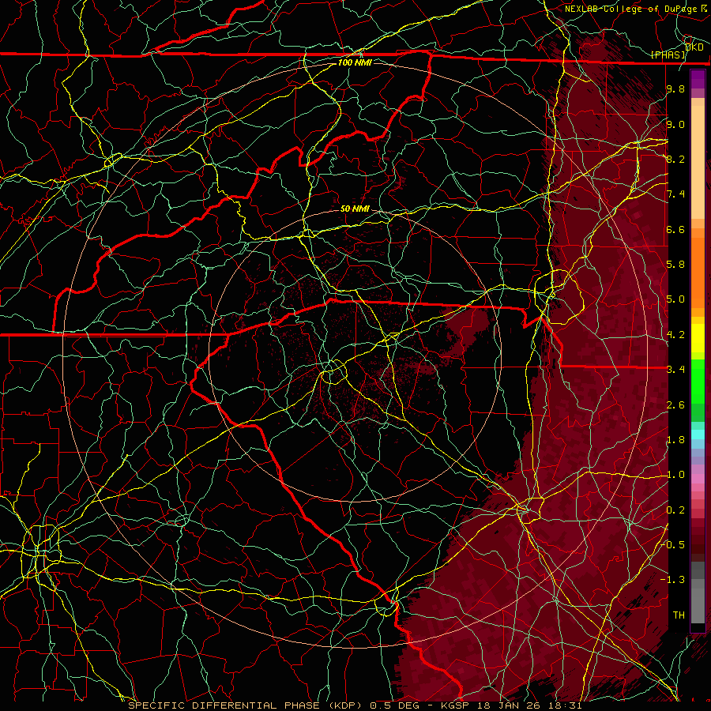Click the DKD label in top corner
This screenshot has height=711, width=711.
coord(694,47)
